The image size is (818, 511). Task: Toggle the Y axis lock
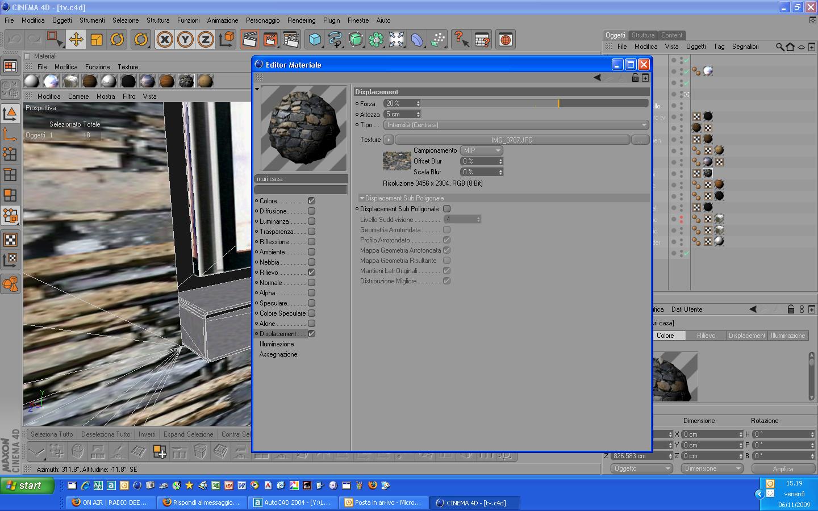tap(185, 39)
